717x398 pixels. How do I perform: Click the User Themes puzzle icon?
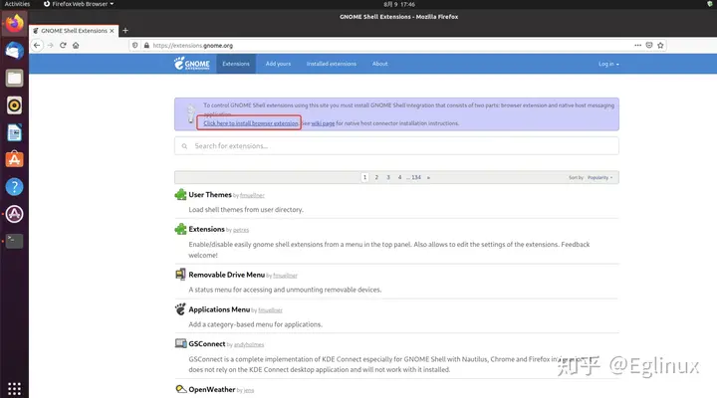(180, 195)
